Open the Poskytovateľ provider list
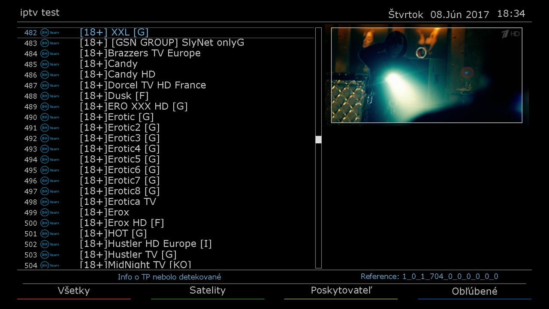The image size is (549, 309). click(x=341, y=291)
